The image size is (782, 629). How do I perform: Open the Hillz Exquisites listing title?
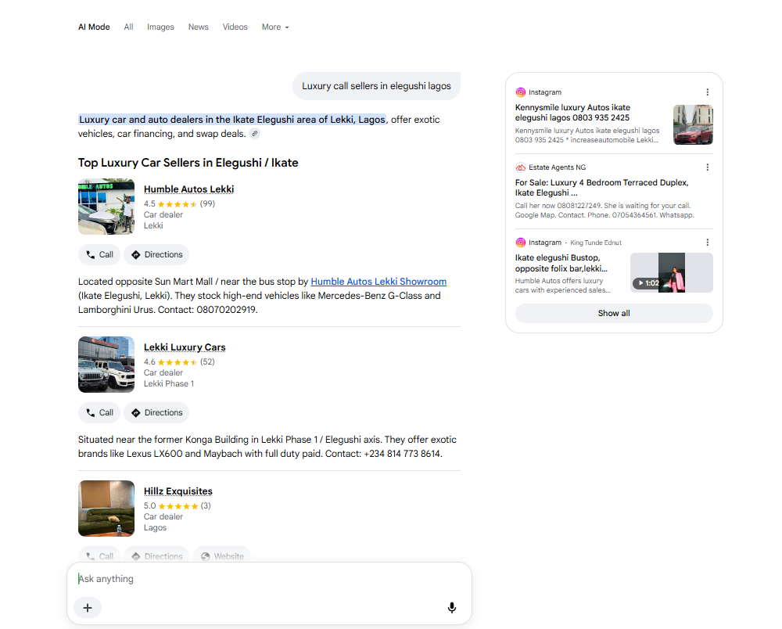tap(178, 491)
